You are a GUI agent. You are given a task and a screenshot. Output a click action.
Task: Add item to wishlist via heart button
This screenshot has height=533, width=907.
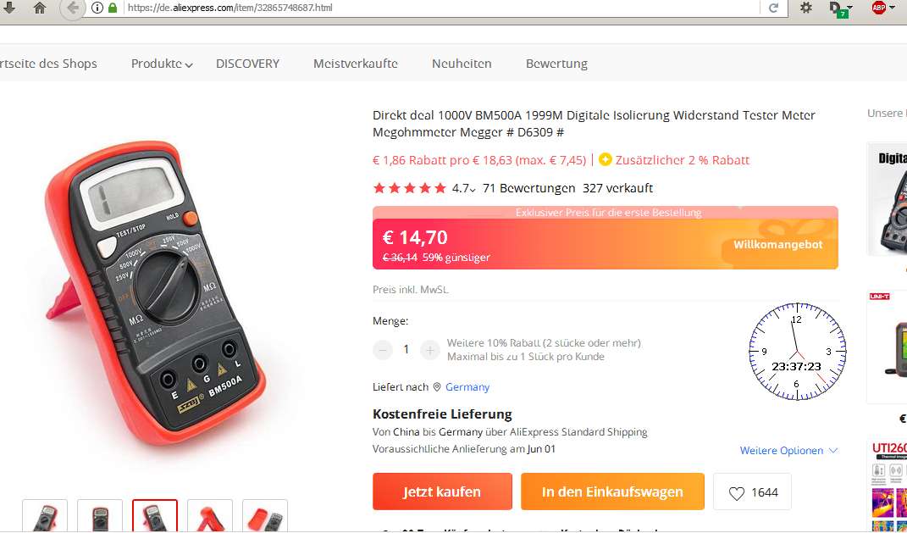pyautogui.click(x=752, y=492)
